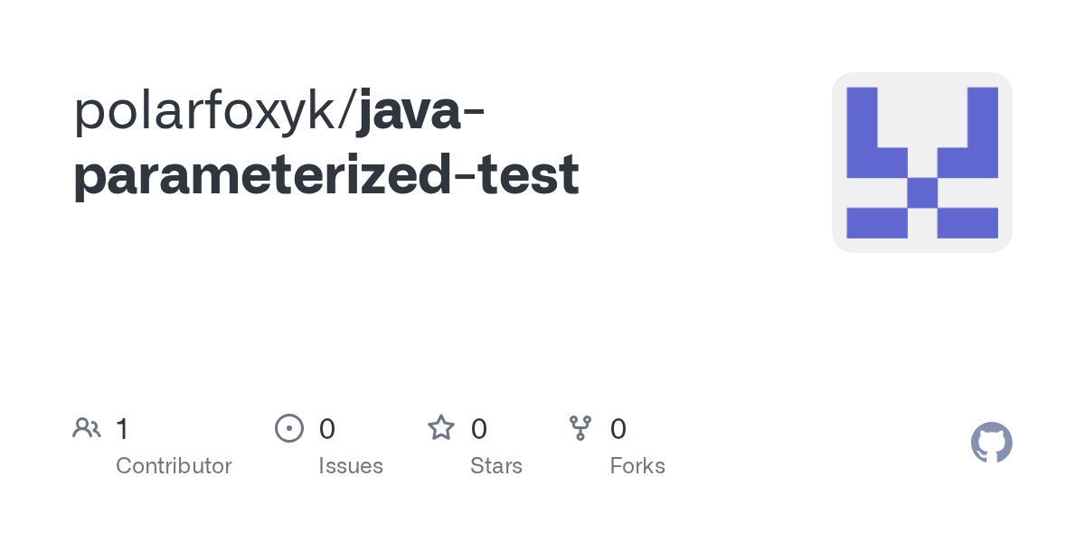Click the issues count 0
This screenshot has width=1085, height=542.
pyautogui.click(x=327, y=429)
